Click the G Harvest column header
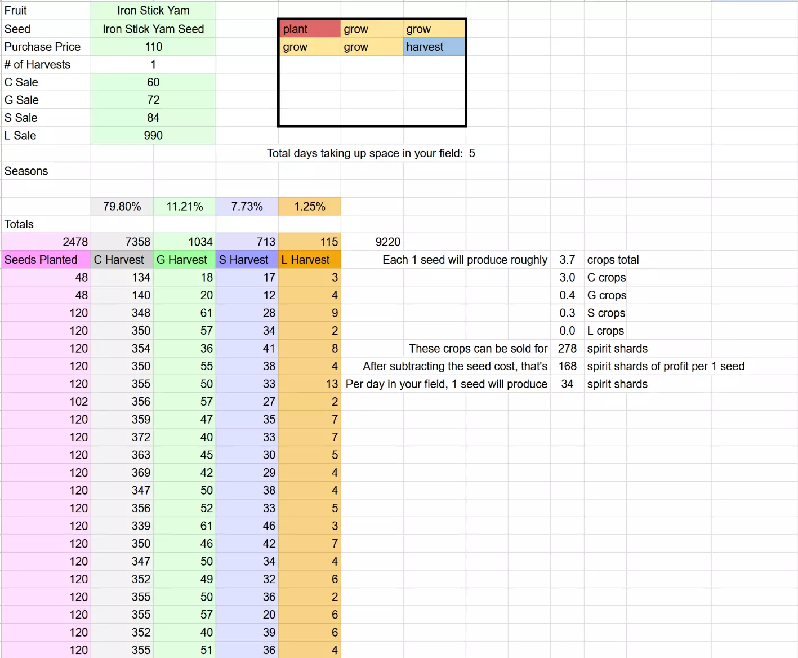798x658 pixels. [184, 260]
